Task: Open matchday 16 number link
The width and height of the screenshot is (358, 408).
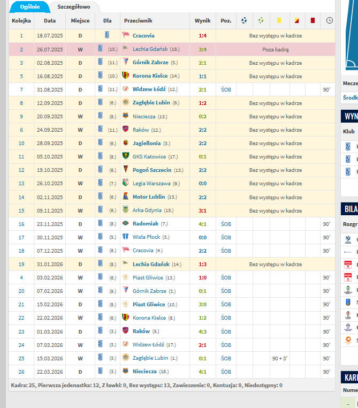Action: click(x=21, y=224)
